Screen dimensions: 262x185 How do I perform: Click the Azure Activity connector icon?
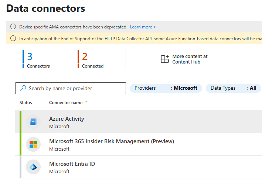point(33,122)
